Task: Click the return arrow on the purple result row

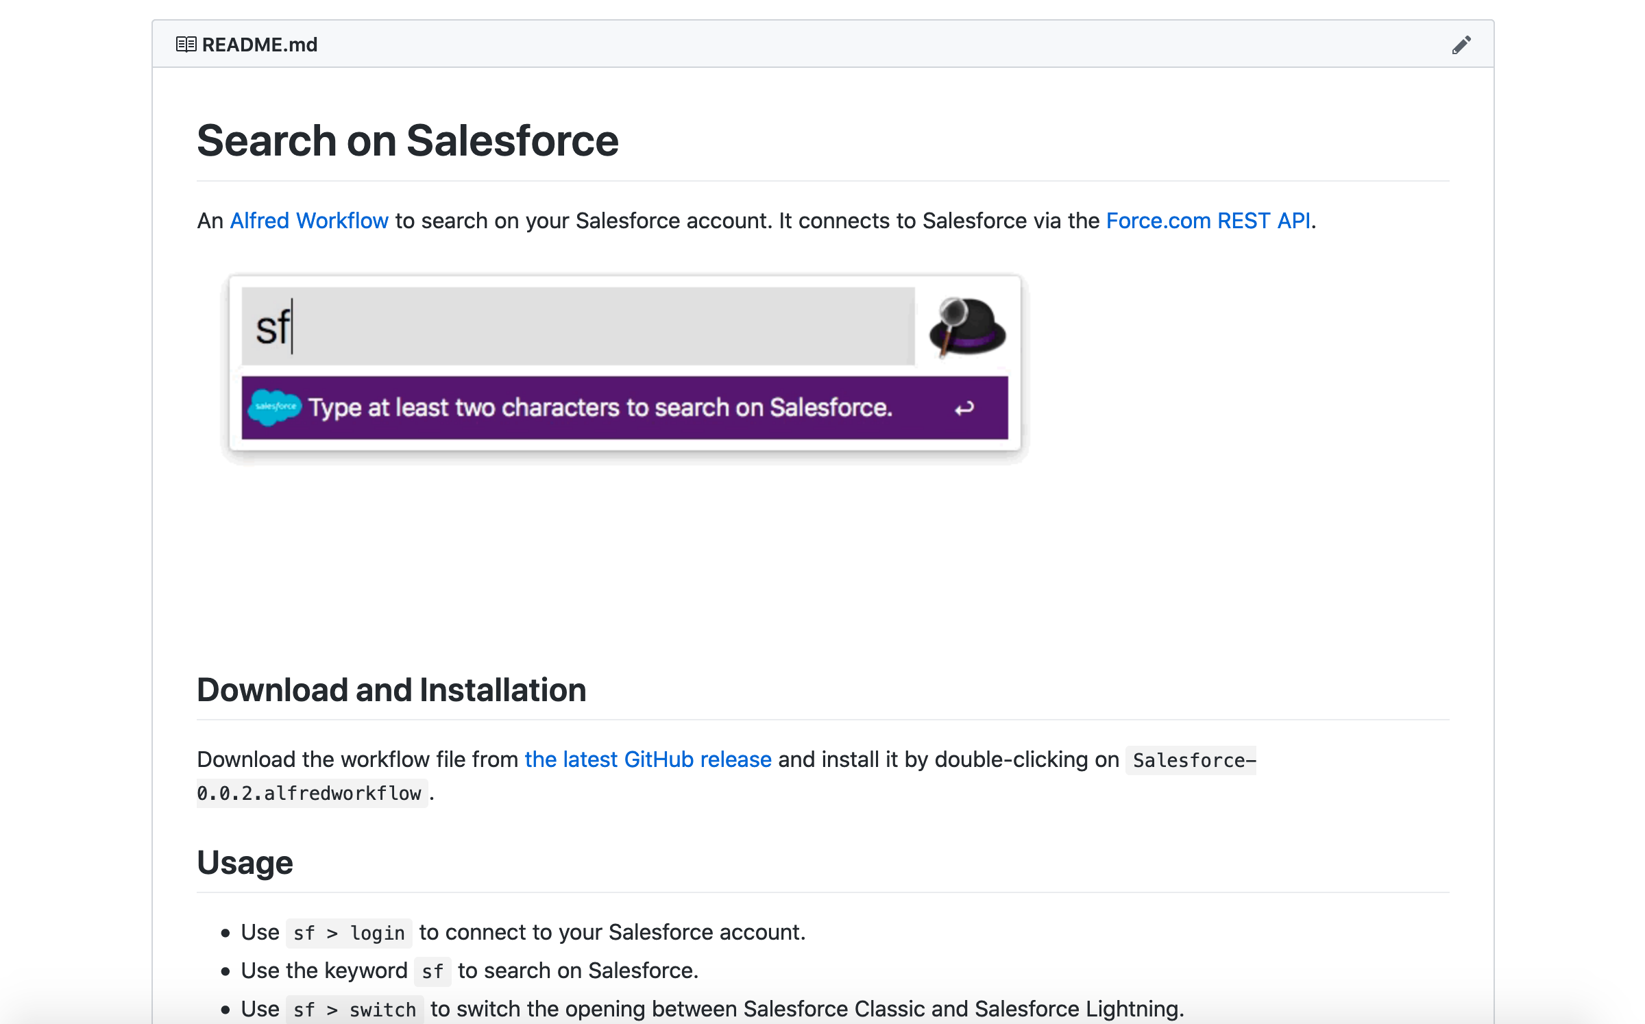Action: [964, 406]
